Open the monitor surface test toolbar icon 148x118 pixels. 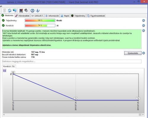[x=21, y=11]
